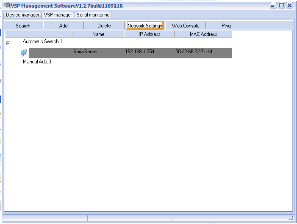Click the 192.168.1.254 IP address cell

(x=139, y=52)
